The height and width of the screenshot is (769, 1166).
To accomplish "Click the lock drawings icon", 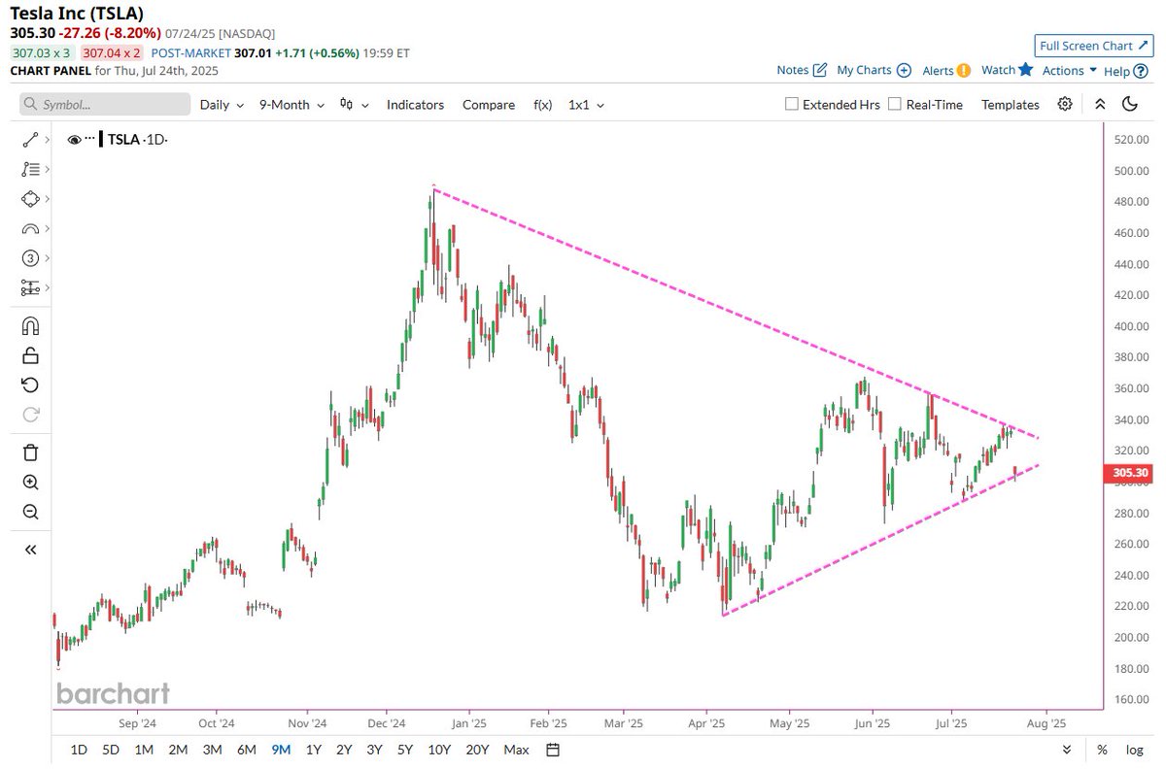I will (x=29, y=355).
